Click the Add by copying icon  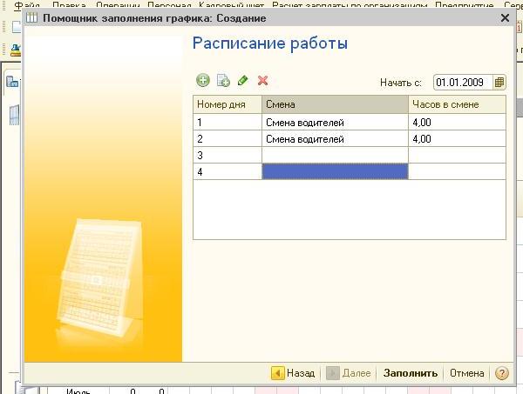coord(223,81)
